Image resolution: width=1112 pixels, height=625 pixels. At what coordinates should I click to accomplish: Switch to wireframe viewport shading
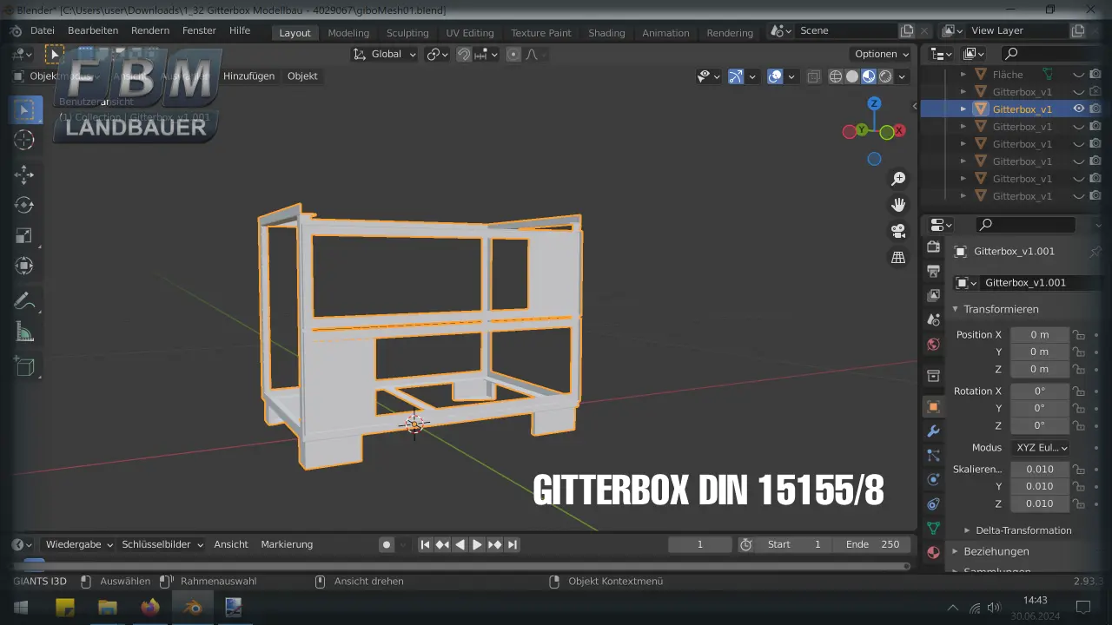click(x=836, y=76)
